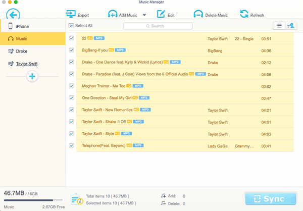Uncheck the Telephone song checkbox

pos(72,145)
